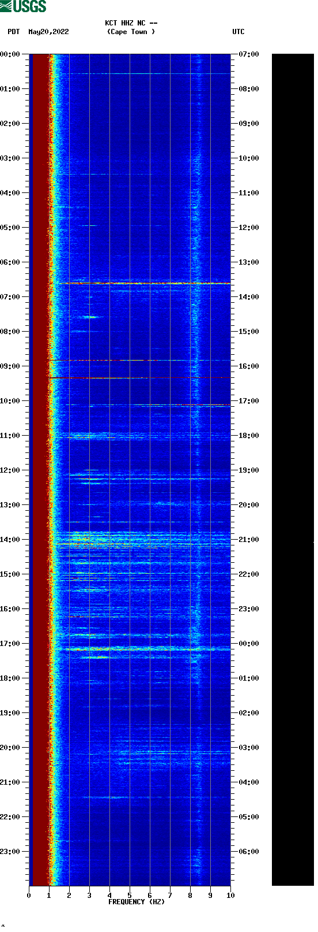This screenshot has width=318, height=932.
Task: Click the 06:00 PDT time label
Action: coord(10,262)
